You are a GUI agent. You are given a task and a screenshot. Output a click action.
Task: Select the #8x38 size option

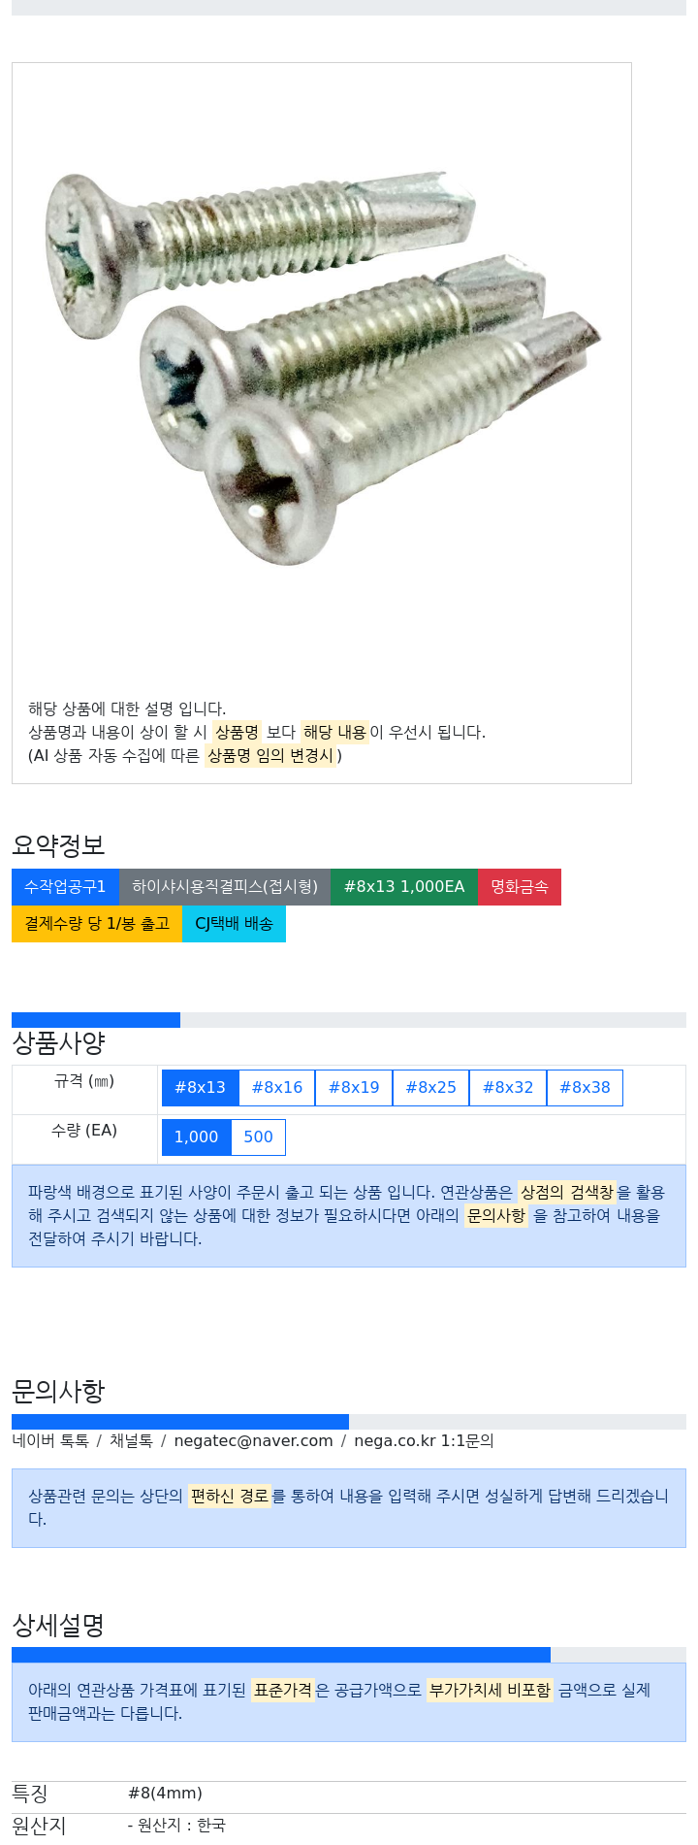[x=585, y=1088]
